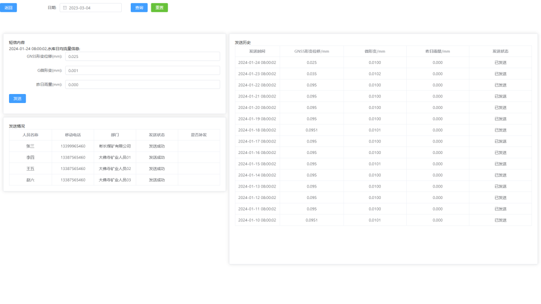Click the 大佛寺矿业人员02 department cell
This screenshot has height=304, width=541.
[x=115, y=168]
